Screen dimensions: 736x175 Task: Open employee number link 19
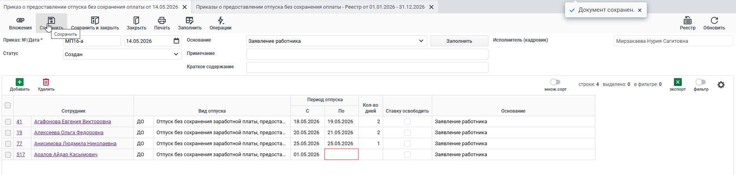point(19,133)
